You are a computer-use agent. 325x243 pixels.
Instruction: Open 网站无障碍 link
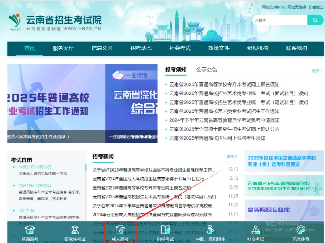pyautogui.click(x=297, y=7)
